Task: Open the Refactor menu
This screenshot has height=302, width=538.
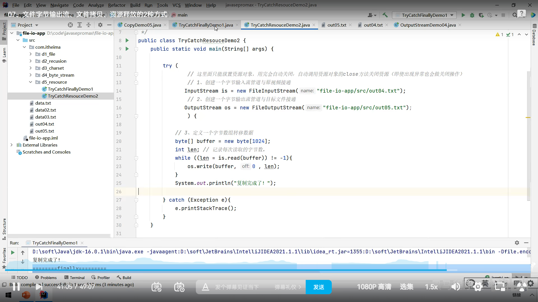Action: tap(117, 5)
